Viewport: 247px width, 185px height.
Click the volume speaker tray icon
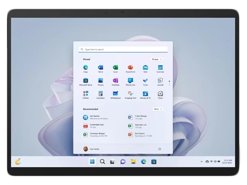tap(215, 162)
